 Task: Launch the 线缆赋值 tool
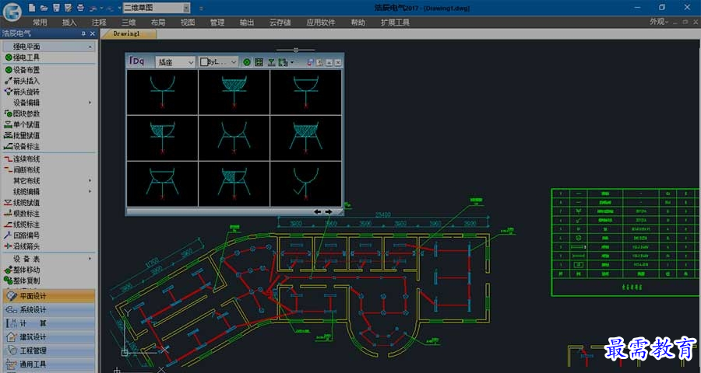[22, 203]
